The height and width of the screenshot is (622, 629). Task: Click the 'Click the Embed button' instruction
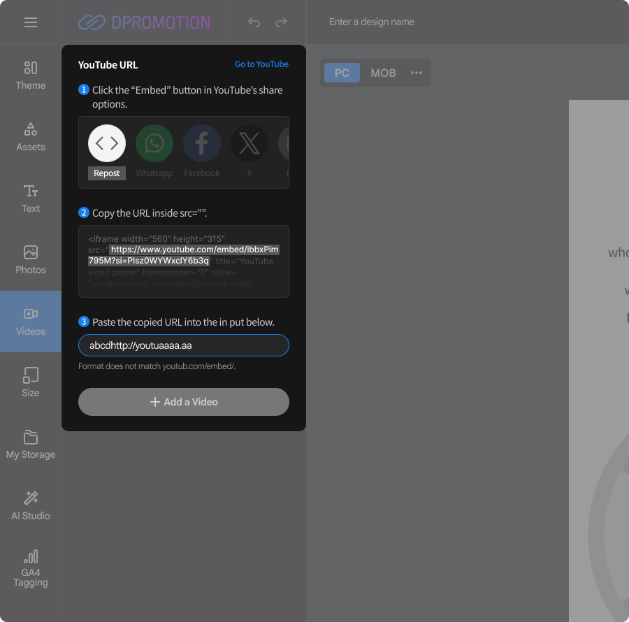[x=187, y=97]
